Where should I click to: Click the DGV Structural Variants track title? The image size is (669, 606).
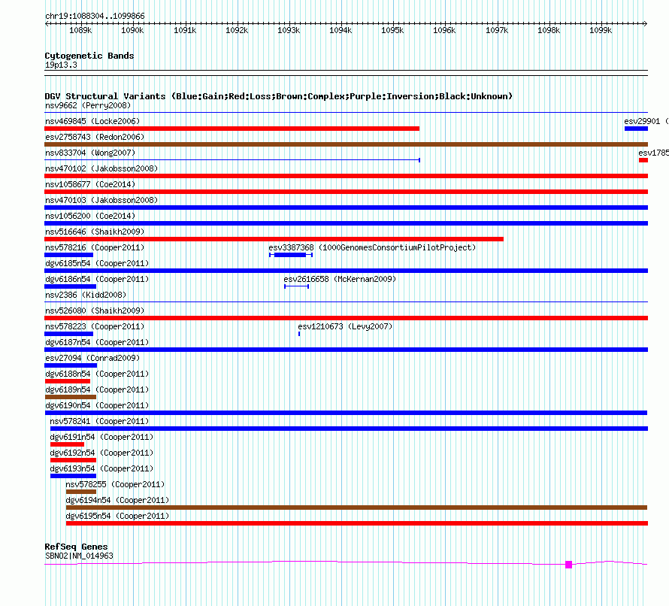279,96
